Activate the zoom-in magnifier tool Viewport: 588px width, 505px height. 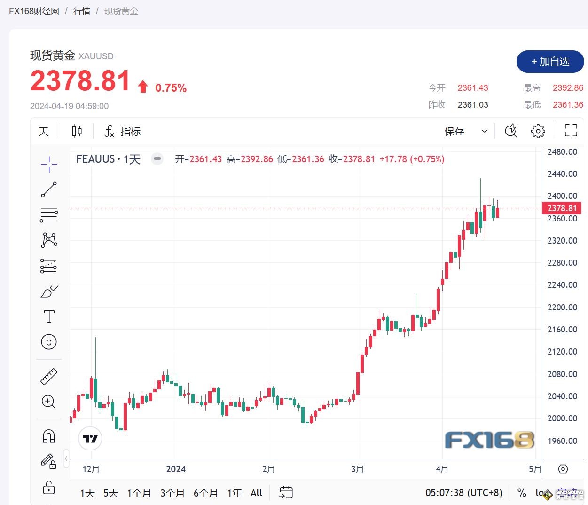click(49, 402)
